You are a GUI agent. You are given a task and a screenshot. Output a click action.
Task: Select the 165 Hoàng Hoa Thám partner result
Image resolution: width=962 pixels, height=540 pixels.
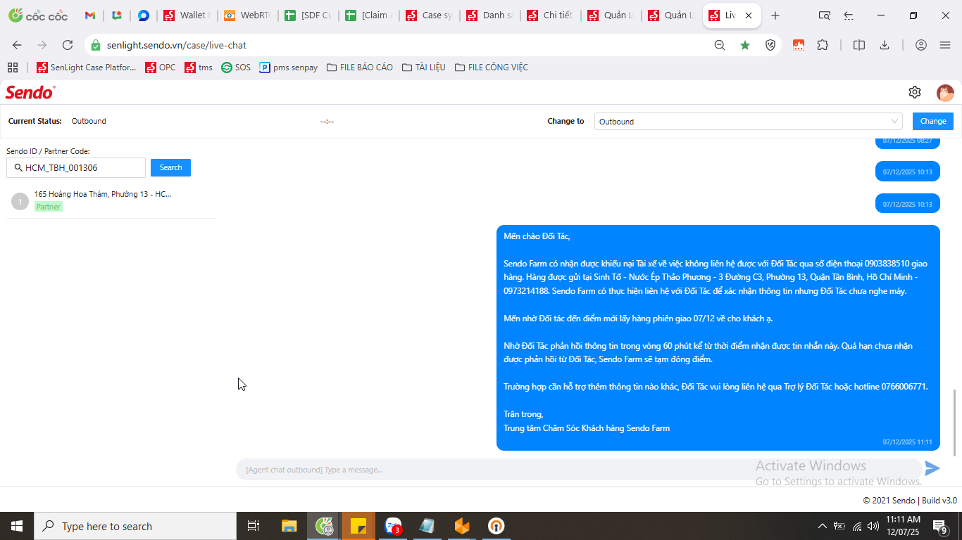tap(111, 200)
